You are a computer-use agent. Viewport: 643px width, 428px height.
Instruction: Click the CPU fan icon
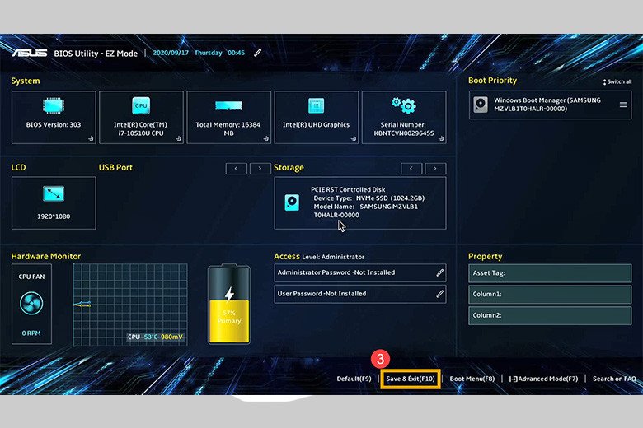coord(31,303)
